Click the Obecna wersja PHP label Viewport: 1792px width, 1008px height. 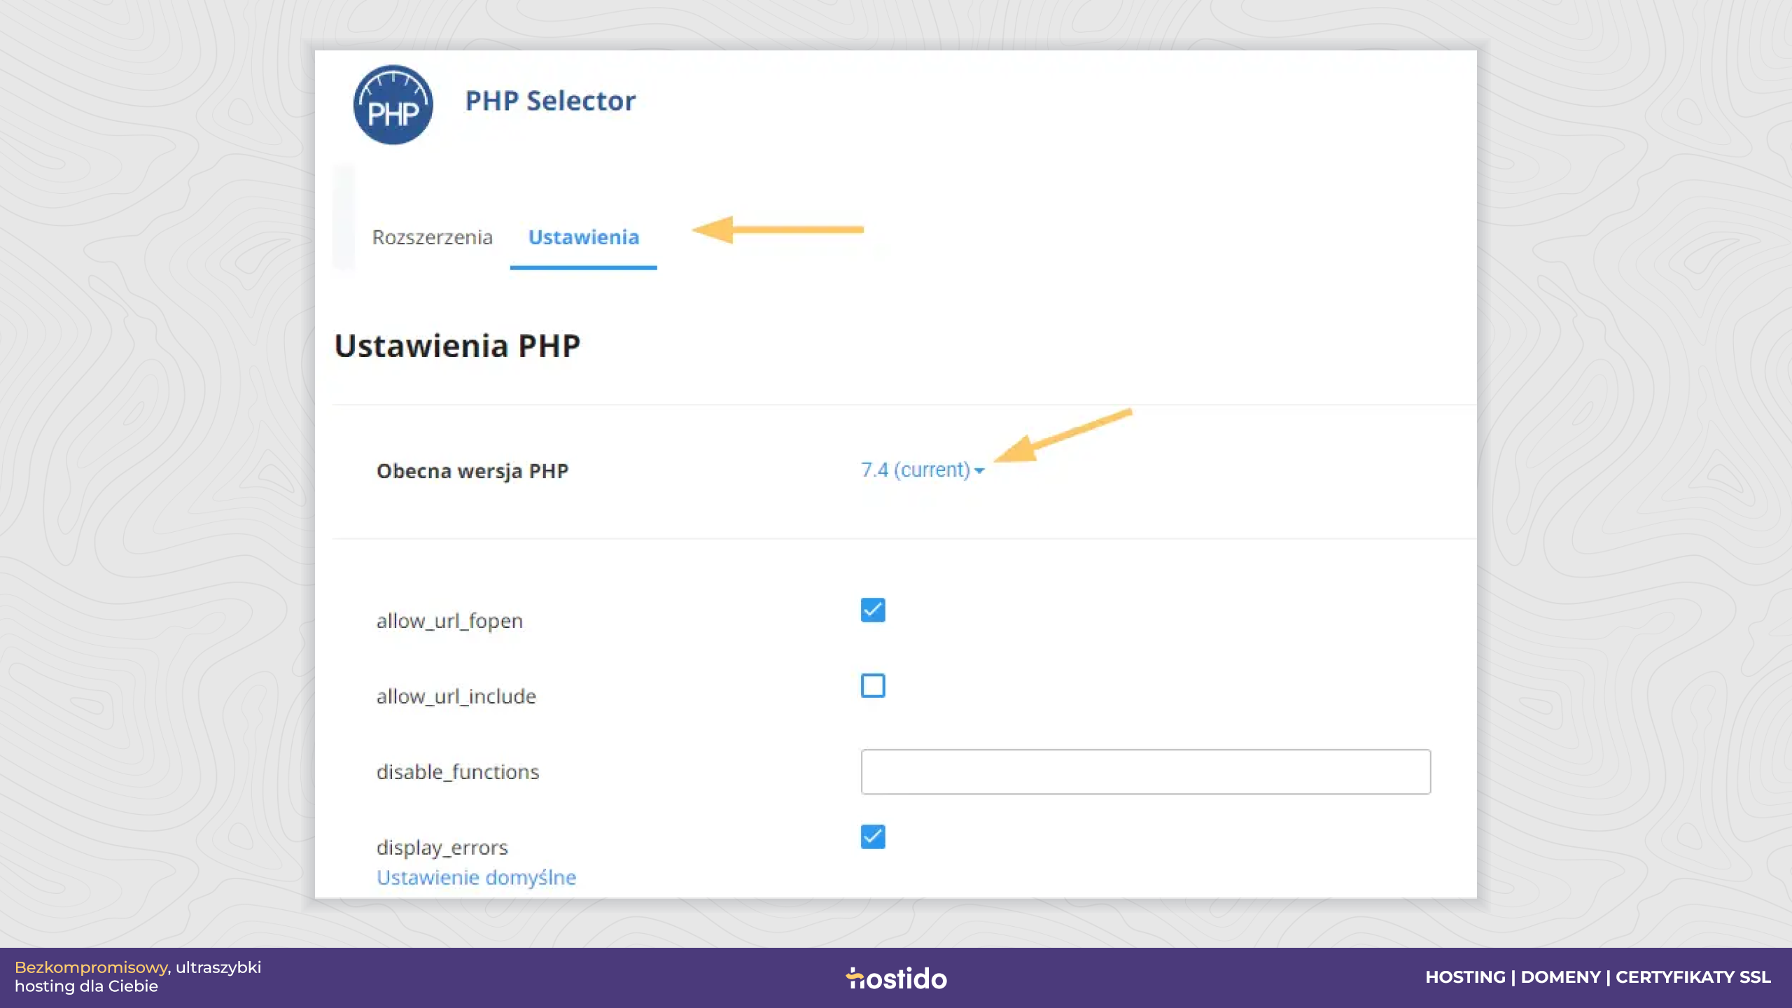472,471
